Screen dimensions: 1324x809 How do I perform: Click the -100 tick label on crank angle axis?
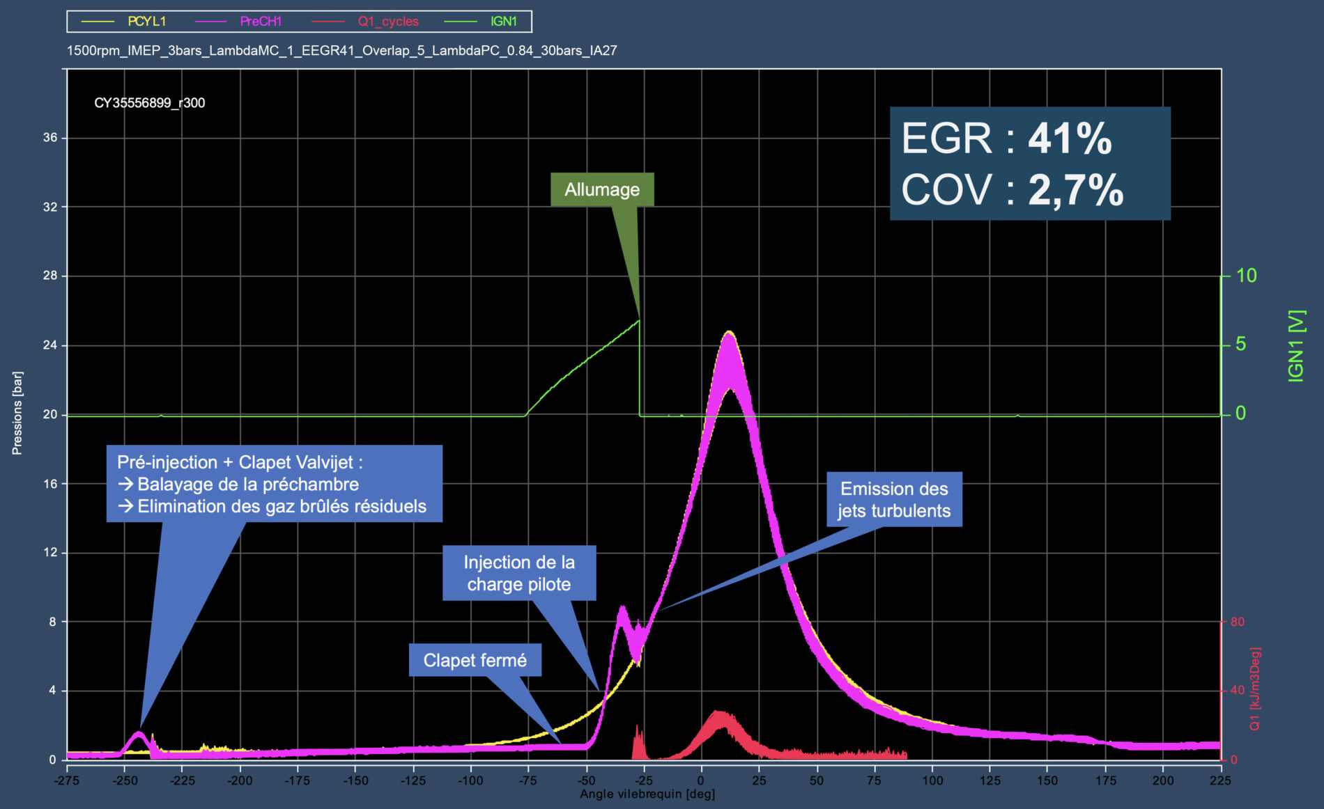click(x=470, y=780)
